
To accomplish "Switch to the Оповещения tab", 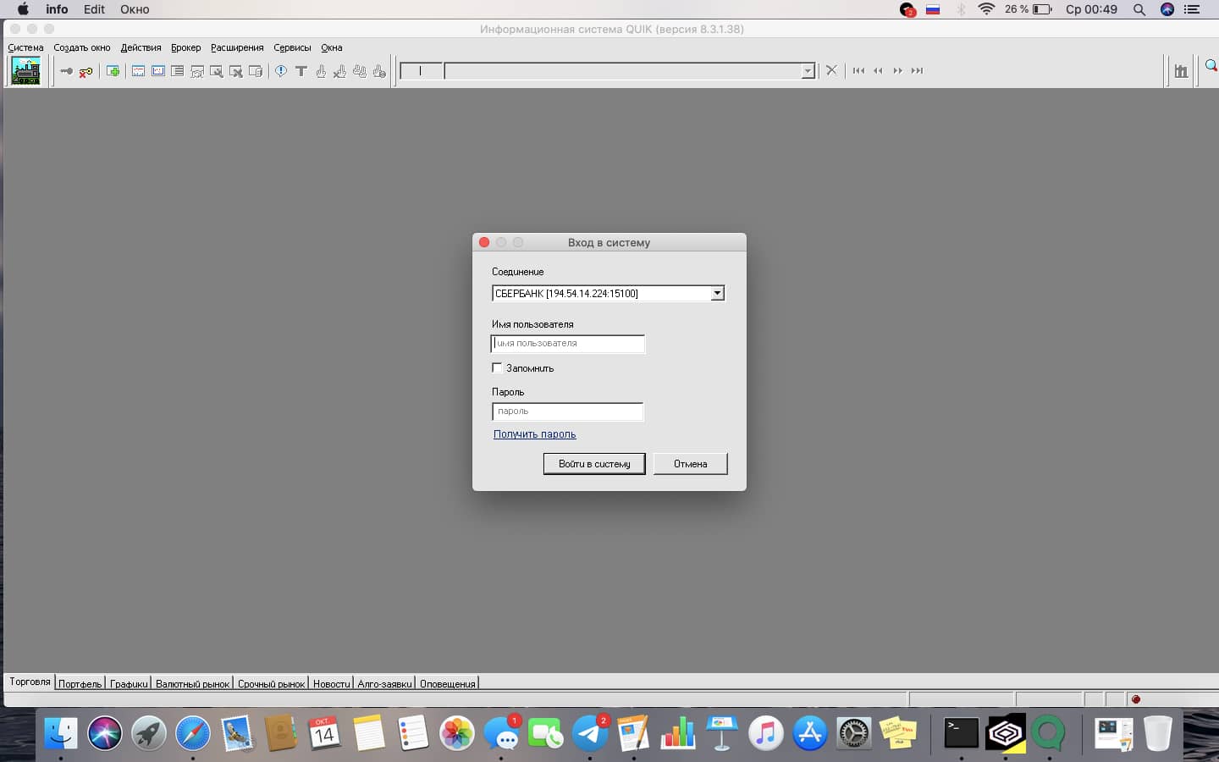I will coord(448,683).
